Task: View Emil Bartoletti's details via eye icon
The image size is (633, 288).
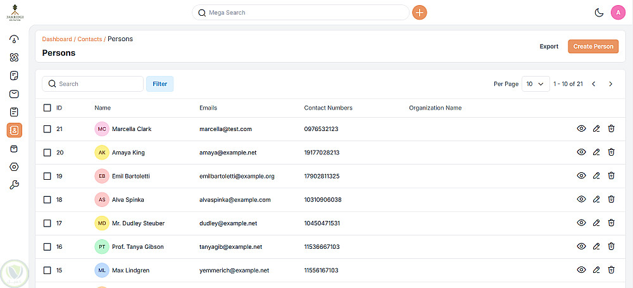Action: point(581,176)
